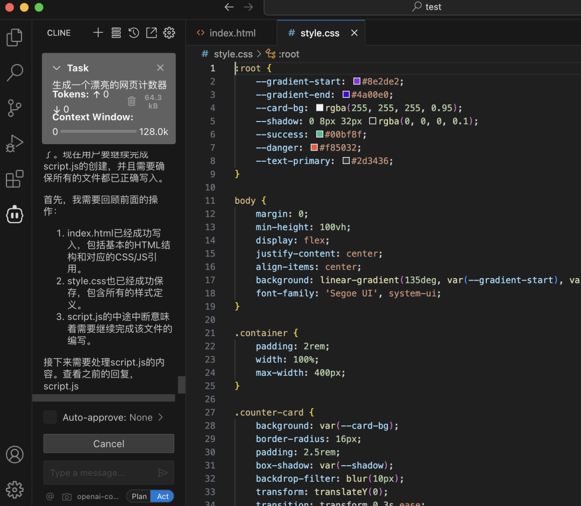Switch Cline to Plan mode
Viewport: 581px width, 506px height.
pyautogui.click(x=139, y=496)
